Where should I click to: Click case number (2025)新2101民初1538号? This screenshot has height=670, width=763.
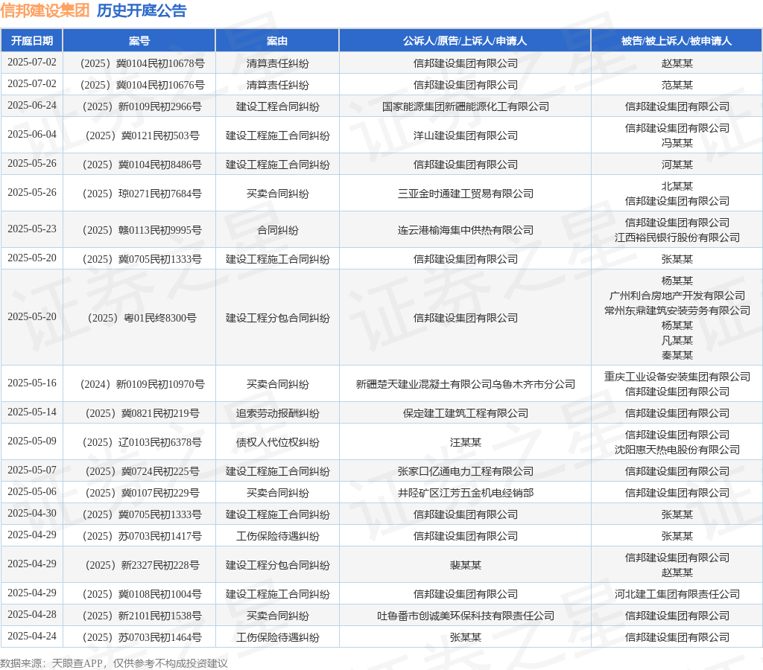(x=142, y=616)
